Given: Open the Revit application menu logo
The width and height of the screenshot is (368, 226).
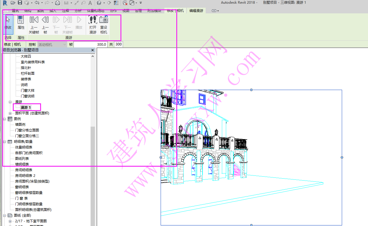Looking at the screenshot, I should [5, 3].
